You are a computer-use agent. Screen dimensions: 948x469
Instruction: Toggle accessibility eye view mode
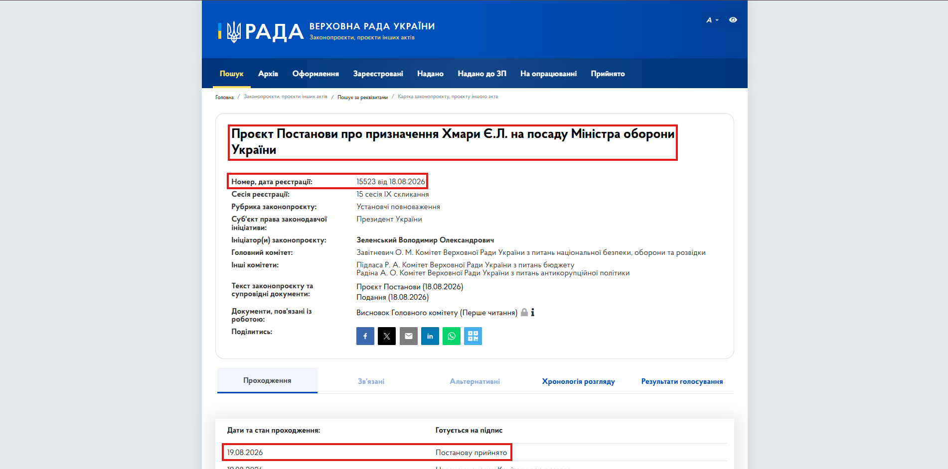pyautogui.click(x=733, y=20)
